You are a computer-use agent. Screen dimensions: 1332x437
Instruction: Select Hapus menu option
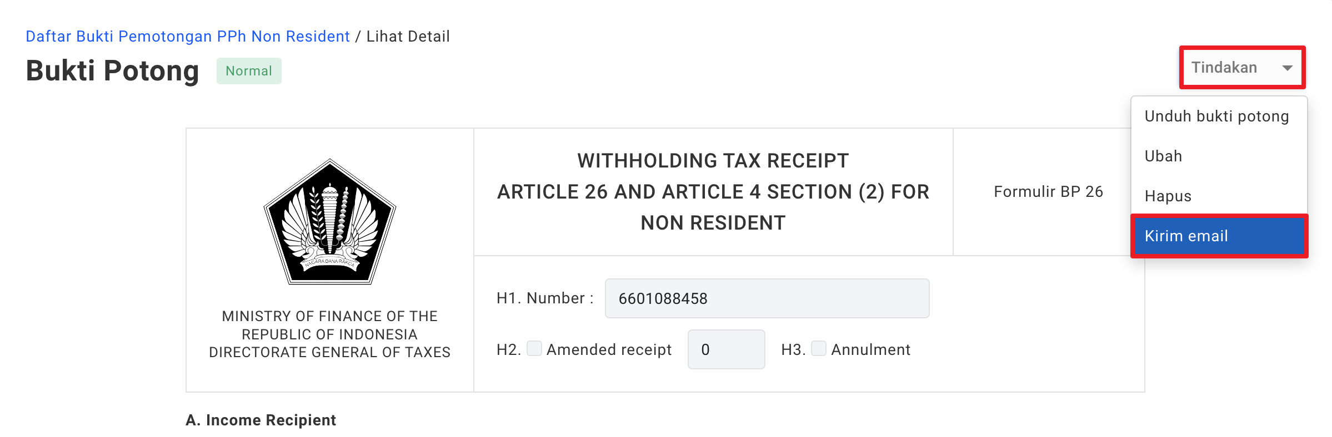point(1168,196)
